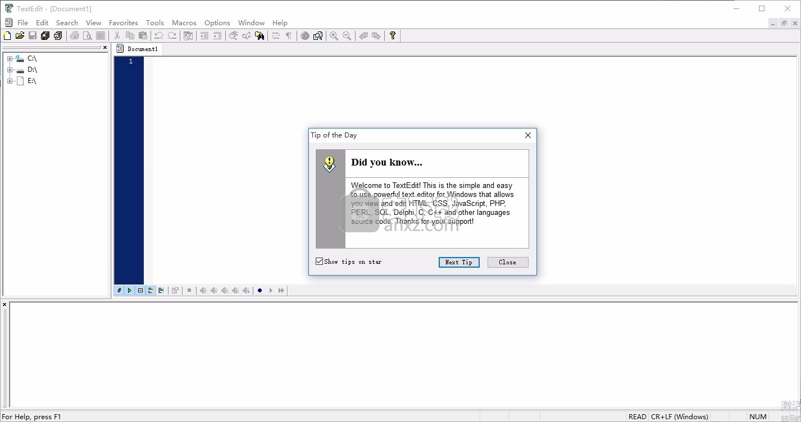Click the macro fast-forward double arrow icon
801x422 pixels.
click(281, 291)
